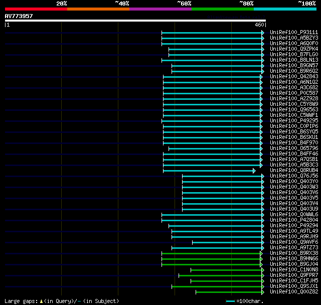Click the UniRef100_B8LN13 label
Viewport: 321px width, 305px height.
[x=294, y=60]
